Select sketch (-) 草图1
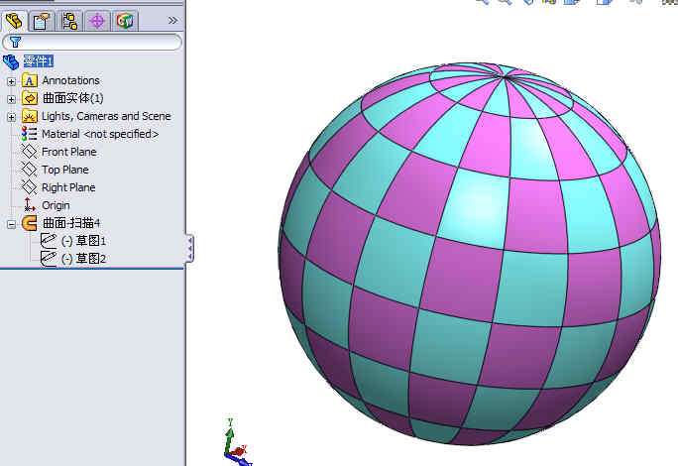 pos(83,241)
